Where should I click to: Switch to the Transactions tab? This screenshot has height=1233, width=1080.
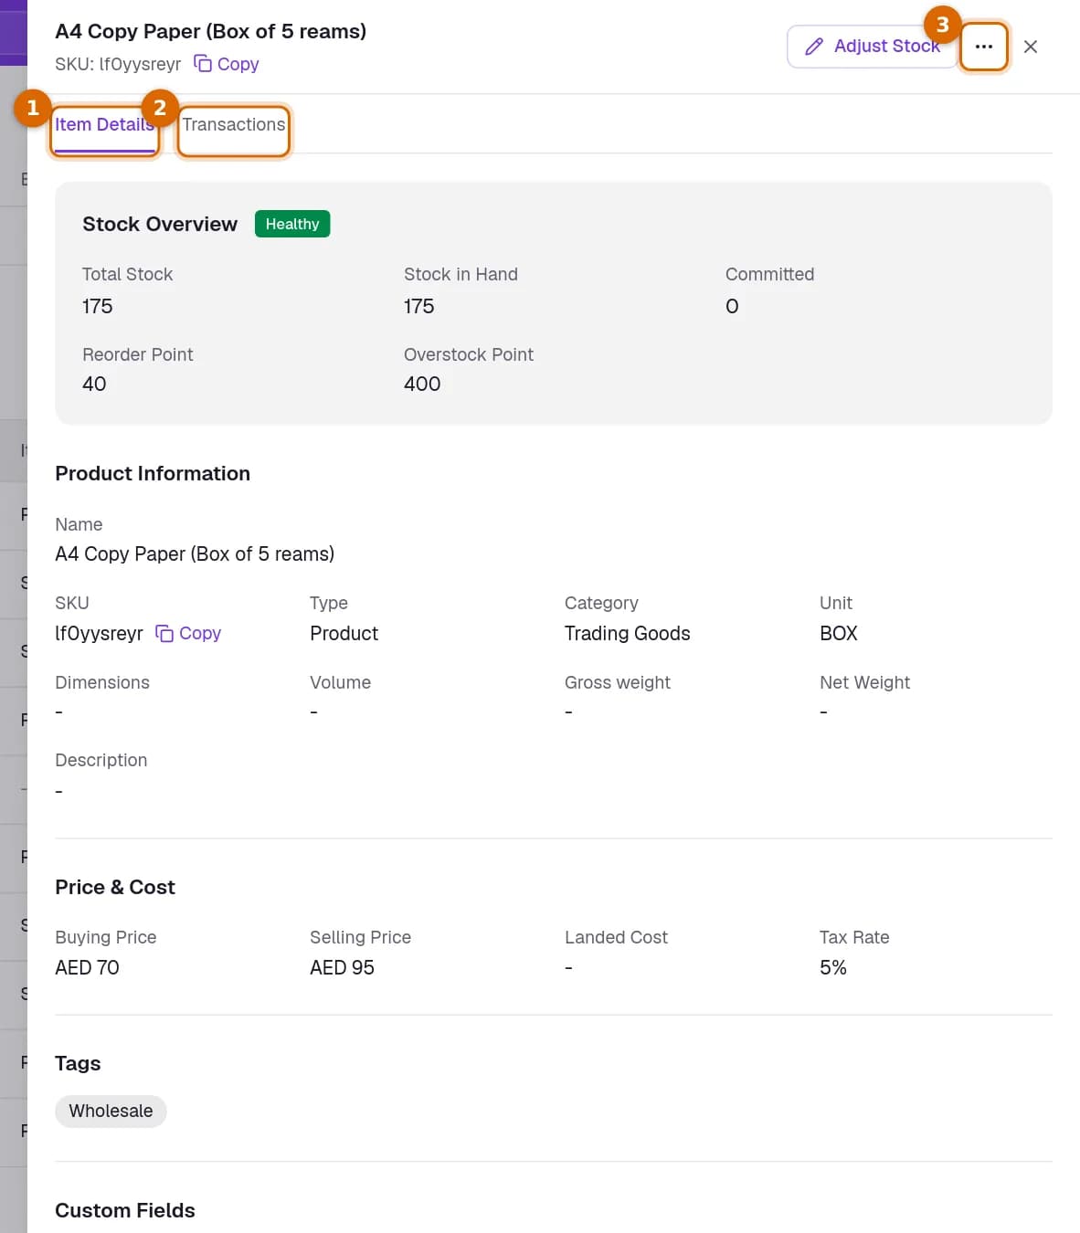tap(234, 125)
